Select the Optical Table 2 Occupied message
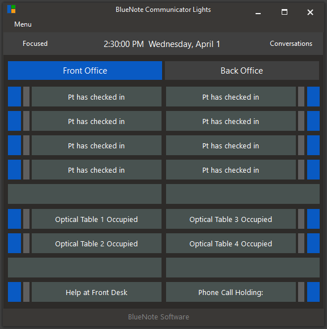 pyautogui.click(x=96, y=243)
